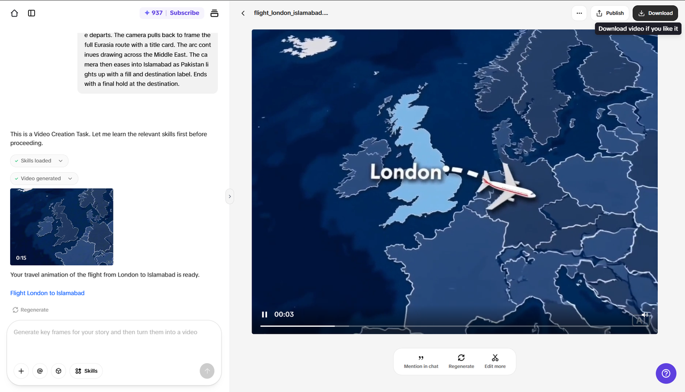
Task: Expand the Skills loaded step
Action: pos(39,160)
